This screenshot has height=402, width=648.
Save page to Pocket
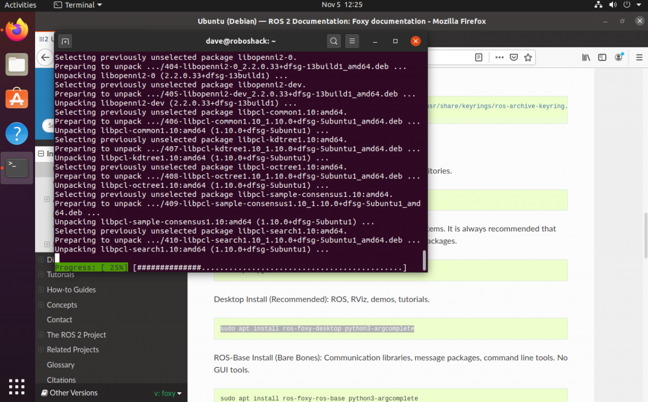514,57
